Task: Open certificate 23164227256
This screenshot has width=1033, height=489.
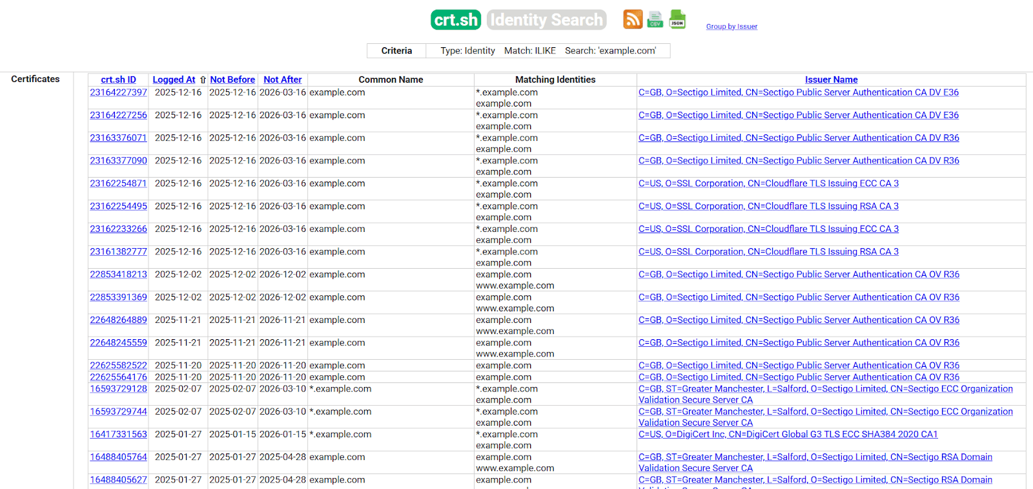Action: coord(118,115)
